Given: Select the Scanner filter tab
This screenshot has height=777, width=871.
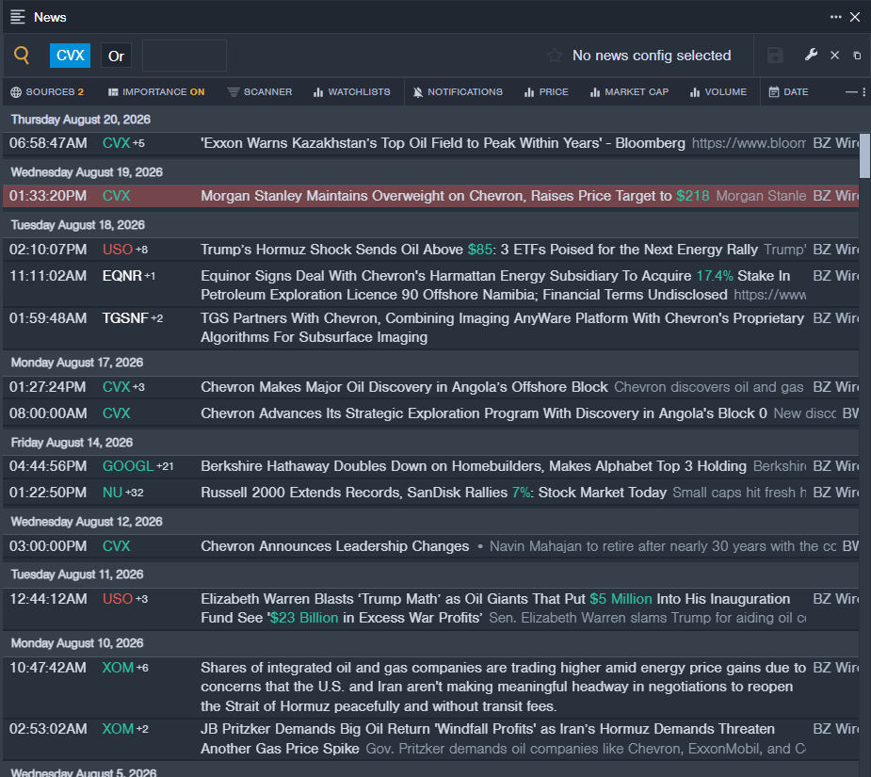Looking at the screenshot, I should tap(259, 92).
